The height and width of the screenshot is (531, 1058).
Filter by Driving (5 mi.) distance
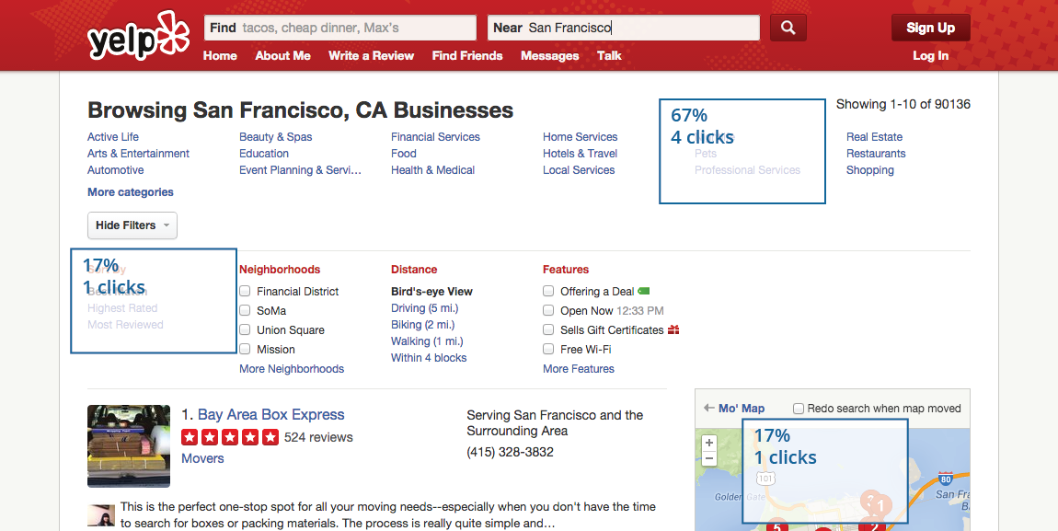coord(424,308)
